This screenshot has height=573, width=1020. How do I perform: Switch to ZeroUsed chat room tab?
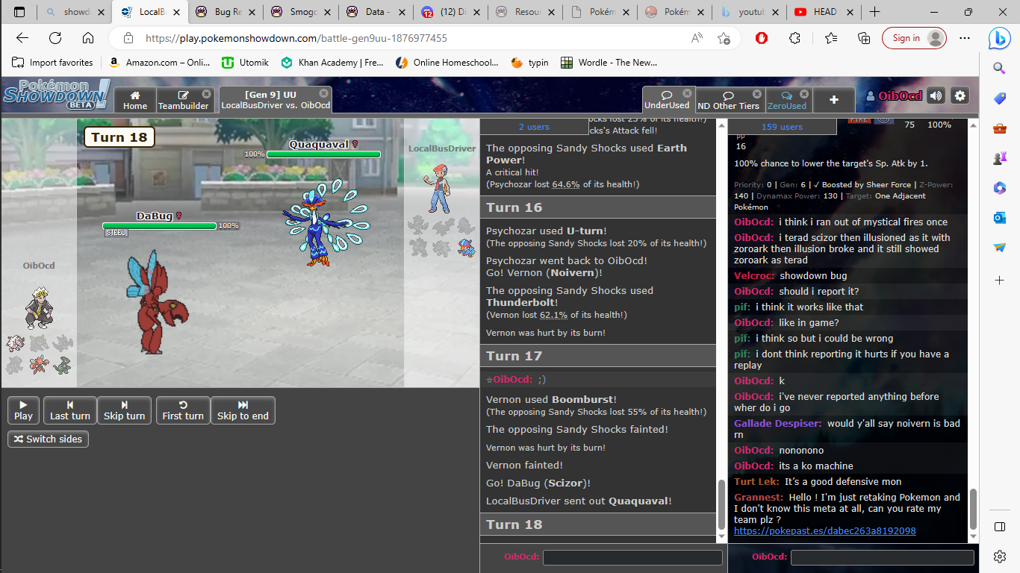(x=787, y=100)
